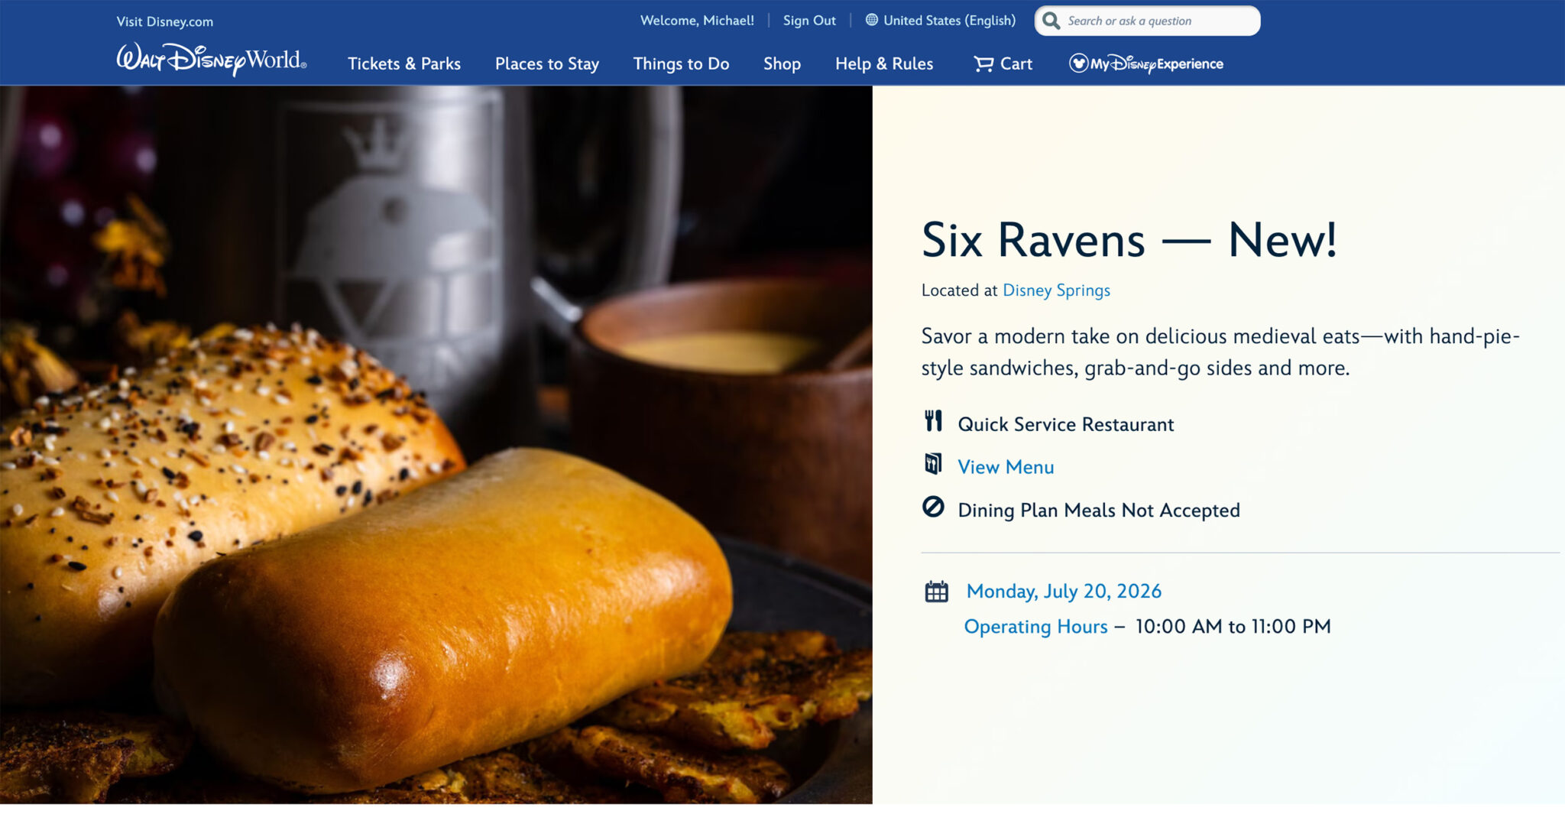Click the Welcome, Michael! greeting
The image size is (1565, 840).
pos(697,21)
